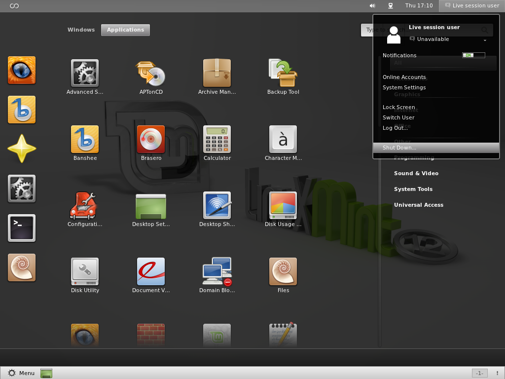Click the workspace switcher -1- indicator
The width and height of the screenshot is (505, 379).
pyautogui.click(x=479, y=373)
